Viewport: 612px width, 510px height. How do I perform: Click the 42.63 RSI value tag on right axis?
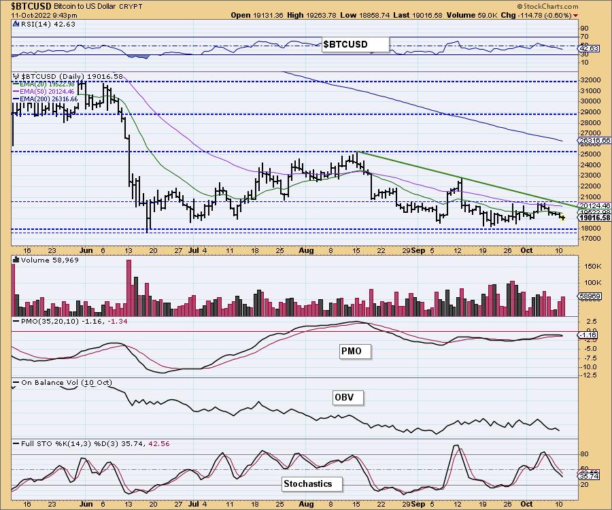(589, 49)
